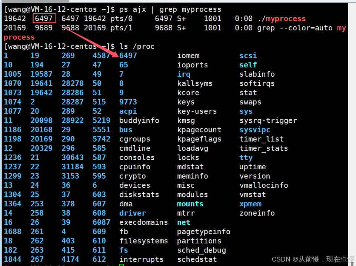Image resolution: width=356 pixels, height=266 pixels.
Task: Select the 'schedstat' entry
Action: [197, 259]
